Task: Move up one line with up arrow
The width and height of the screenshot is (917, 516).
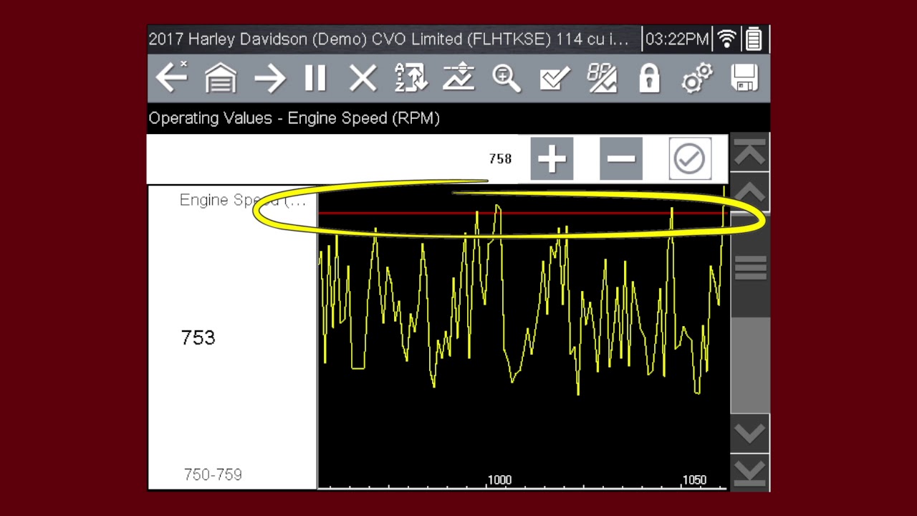Action: [x=750, y=192]
